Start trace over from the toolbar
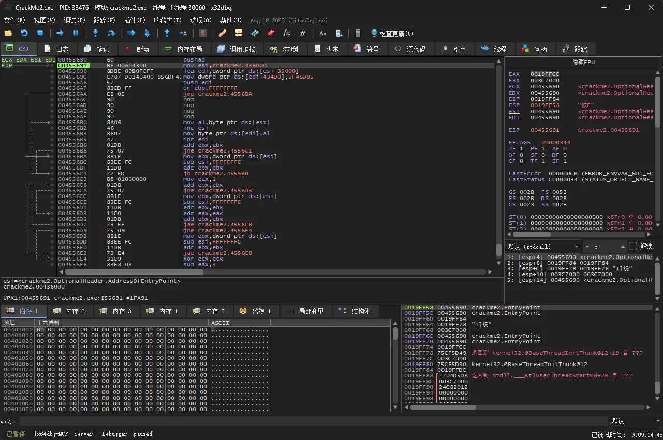This screenshot has height=440, width=663. (x=147, y=33)
